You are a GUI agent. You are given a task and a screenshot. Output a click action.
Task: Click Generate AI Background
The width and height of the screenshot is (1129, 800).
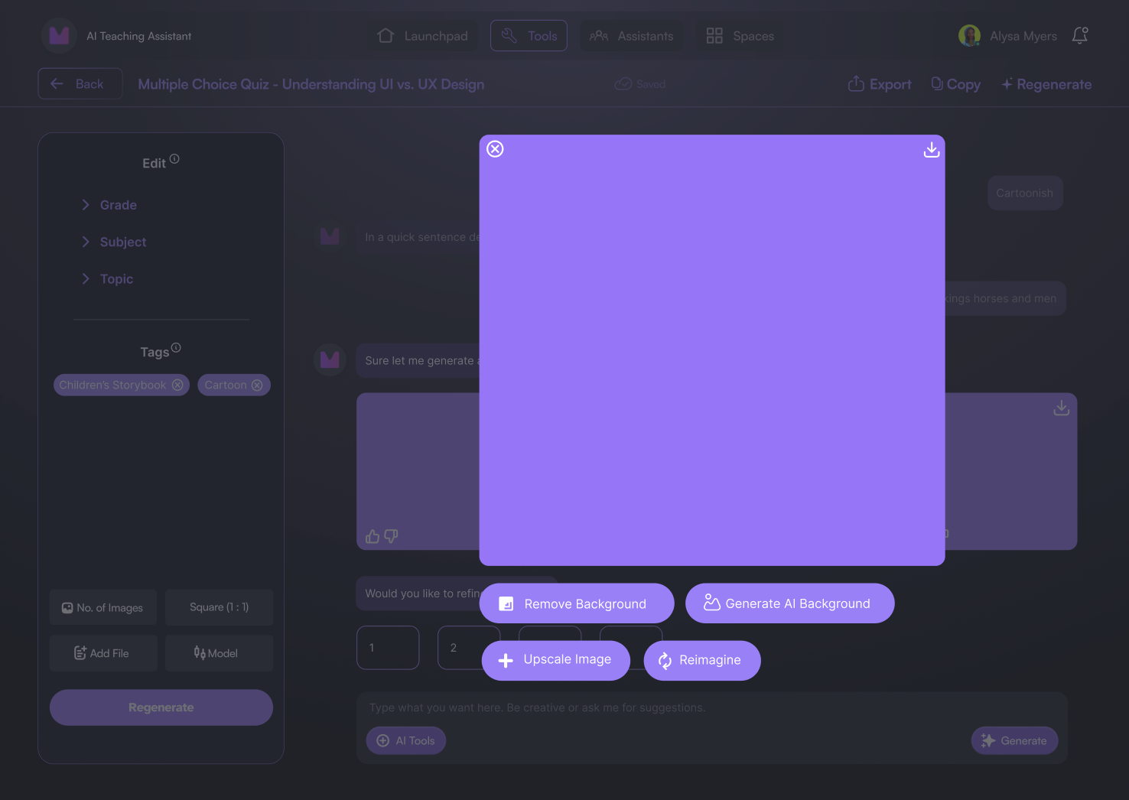789,603
